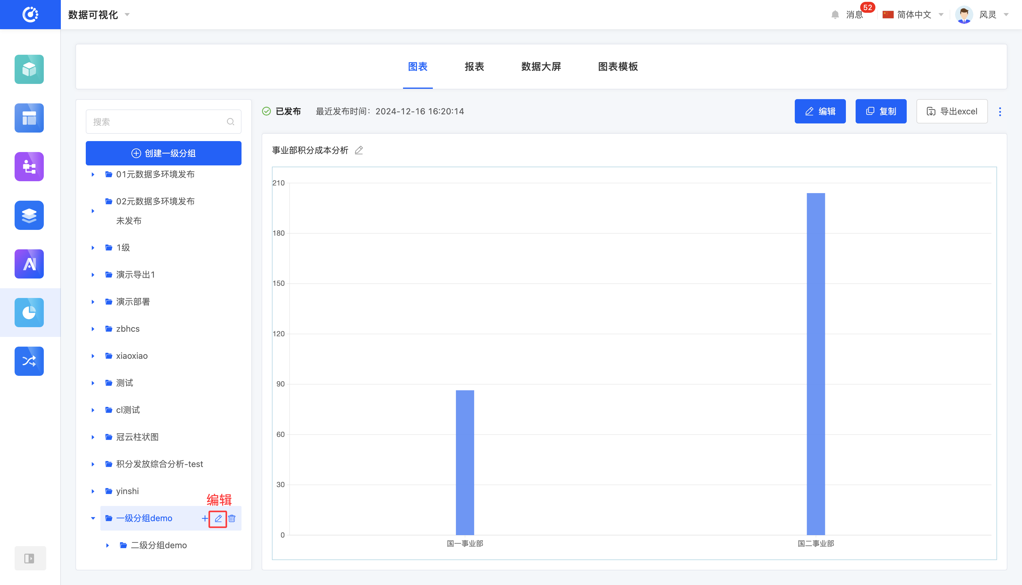Open the purple AI module icon

coord(29,264)
